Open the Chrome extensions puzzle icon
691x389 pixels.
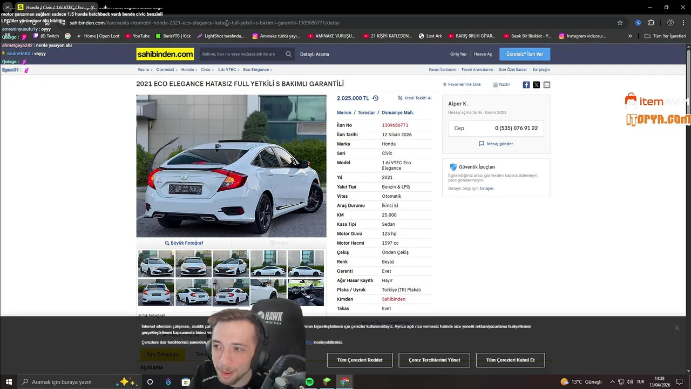pyautogui.click(x=651, y=23)
